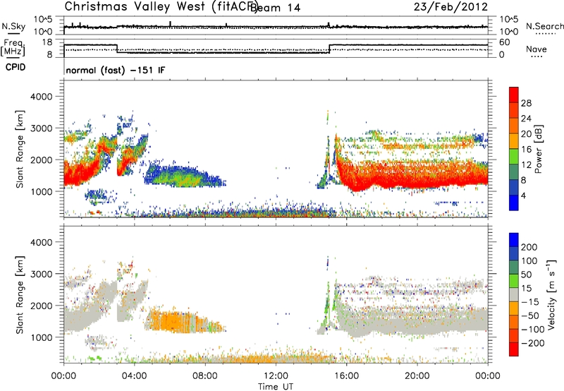Click the 'normal (fast) -151 IF' text
This screenshot has width=564, height=391.
116,70
